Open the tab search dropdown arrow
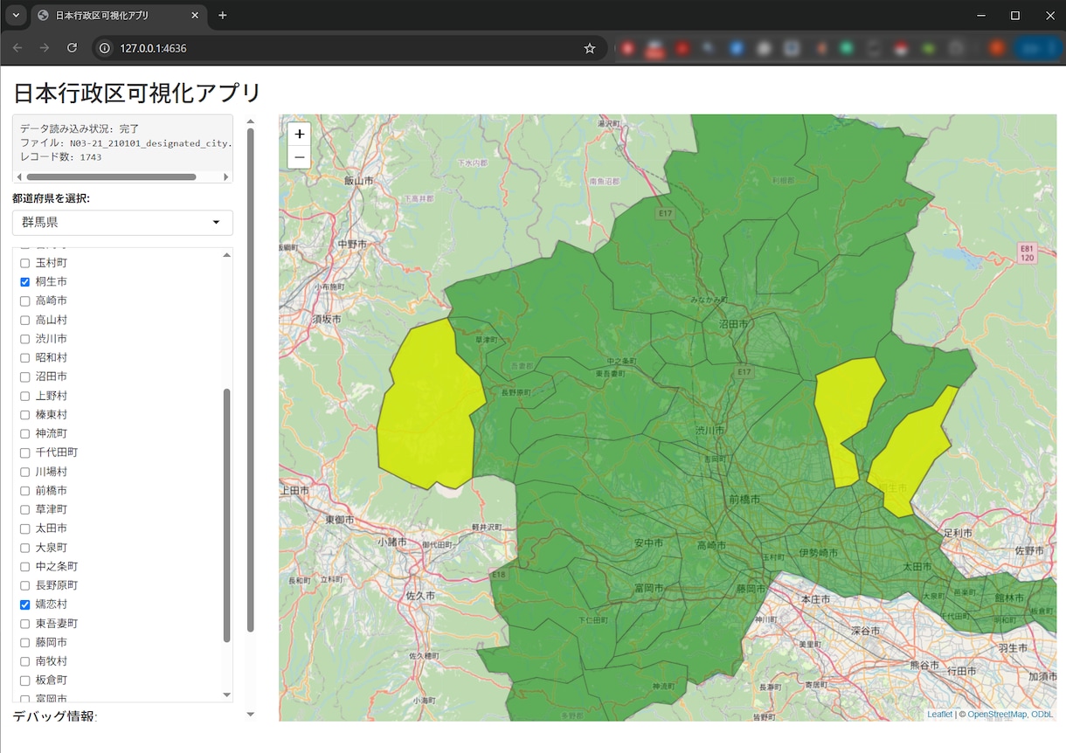 [15, 16]
